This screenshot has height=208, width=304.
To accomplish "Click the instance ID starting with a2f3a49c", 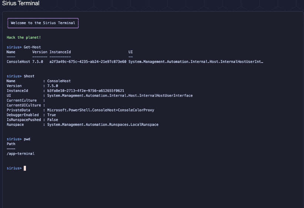I will point(88,61).
